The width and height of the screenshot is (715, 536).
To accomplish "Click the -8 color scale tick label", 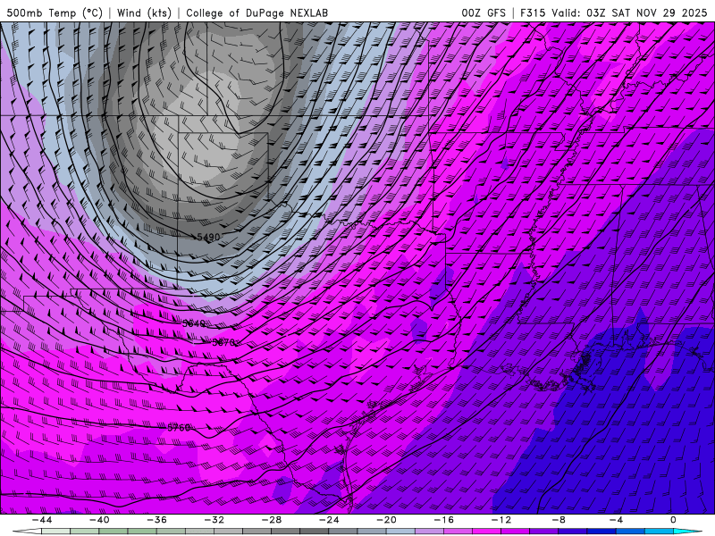I will coord(559,520).
